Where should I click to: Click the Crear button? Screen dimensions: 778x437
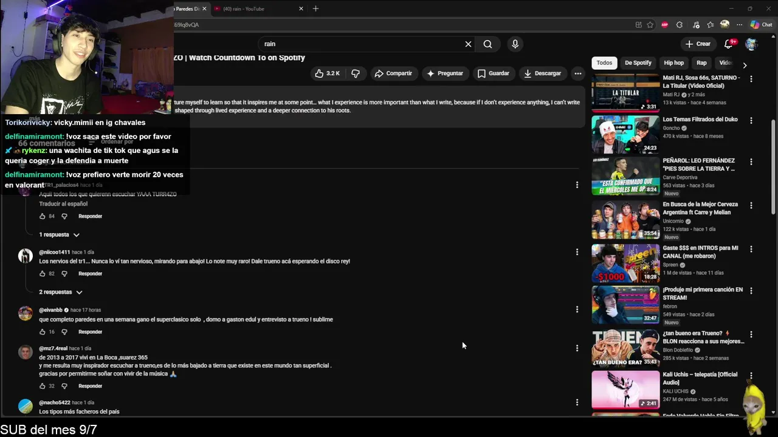coord(698,44)
